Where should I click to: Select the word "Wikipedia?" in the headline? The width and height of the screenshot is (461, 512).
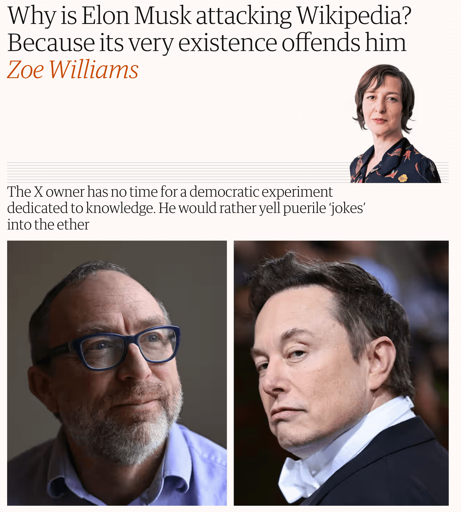354,16
